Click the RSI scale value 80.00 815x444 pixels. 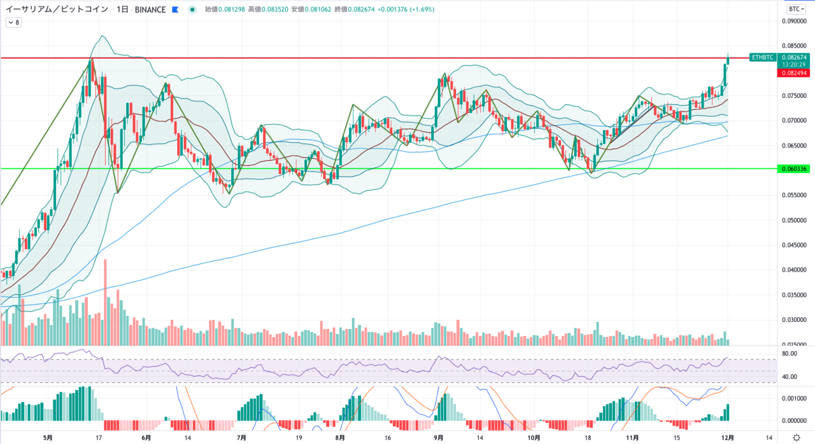[790, 353]
